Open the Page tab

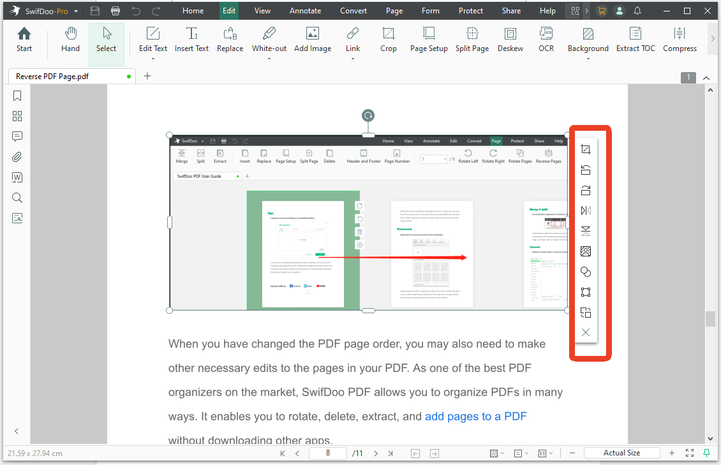394,11
